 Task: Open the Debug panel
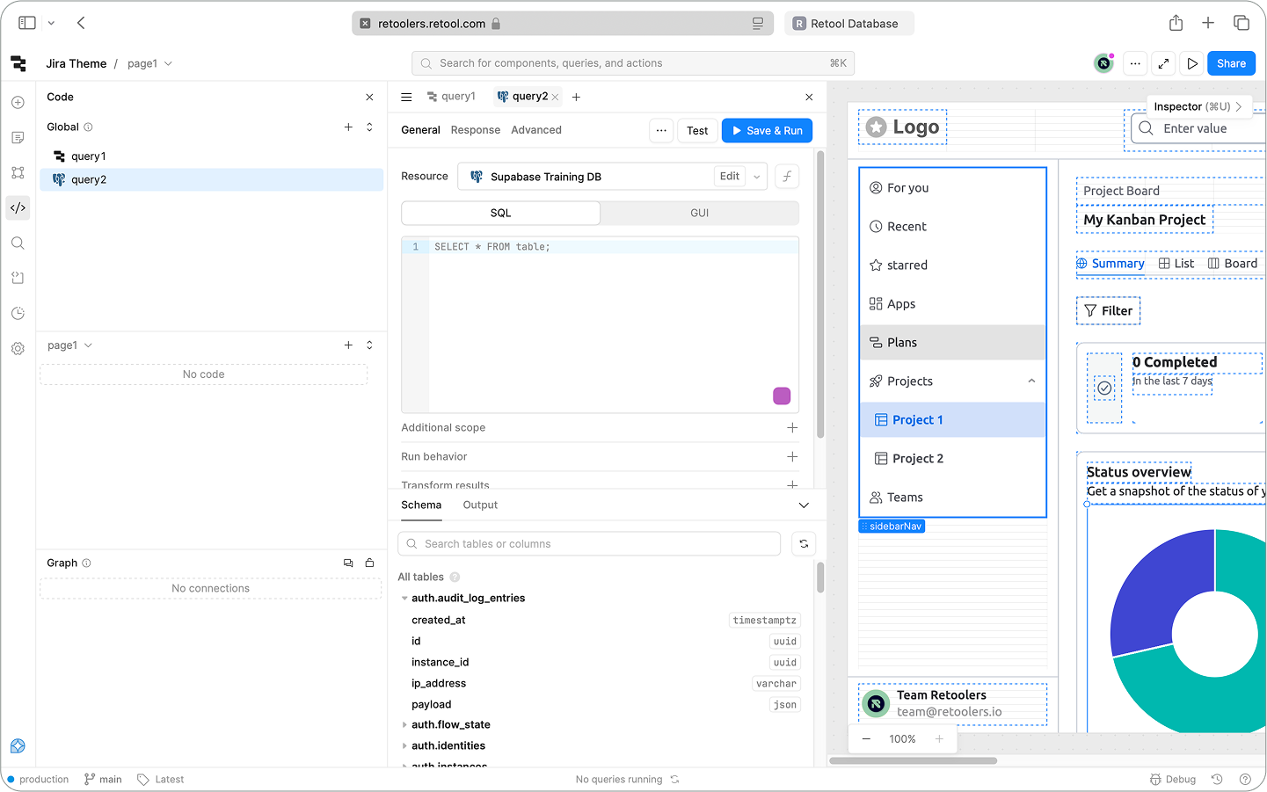1173,780
